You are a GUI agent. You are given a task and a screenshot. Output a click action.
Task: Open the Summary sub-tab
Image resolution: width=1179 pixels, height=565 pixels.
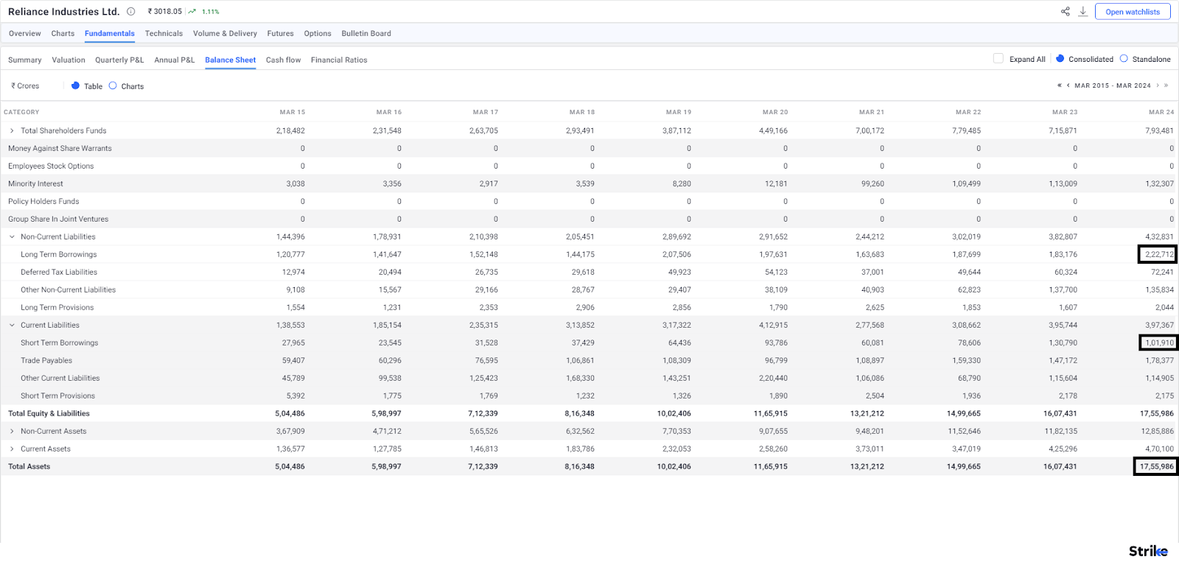pos(25,60)
